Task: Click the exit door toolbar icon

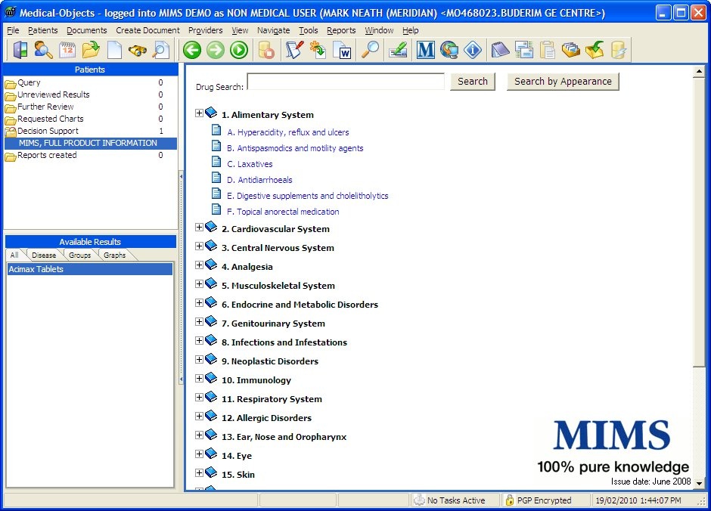Action: click(x=20, y=50)
